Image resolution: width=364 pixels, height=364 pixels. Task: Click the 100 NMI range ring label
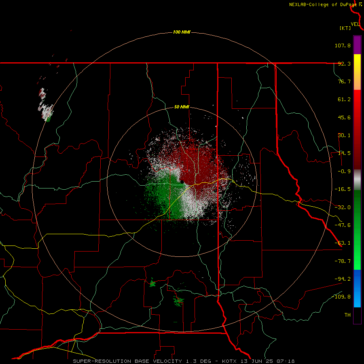coord(182,32)
